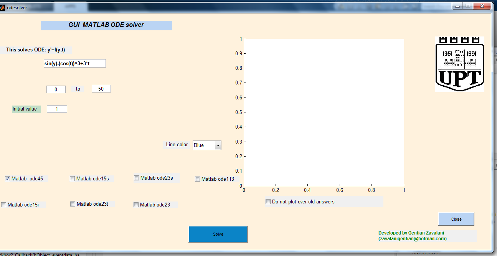Viewport: 497px width, 256px height.
Task: Click the Line color dropdown arrow
Action: tap(218, 145)
